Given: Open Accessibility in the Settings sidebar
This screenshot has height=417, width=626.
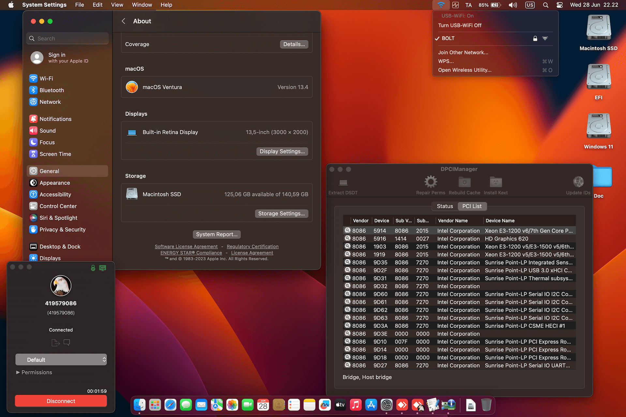Looking at the screenshot, I should click(67, 194).
